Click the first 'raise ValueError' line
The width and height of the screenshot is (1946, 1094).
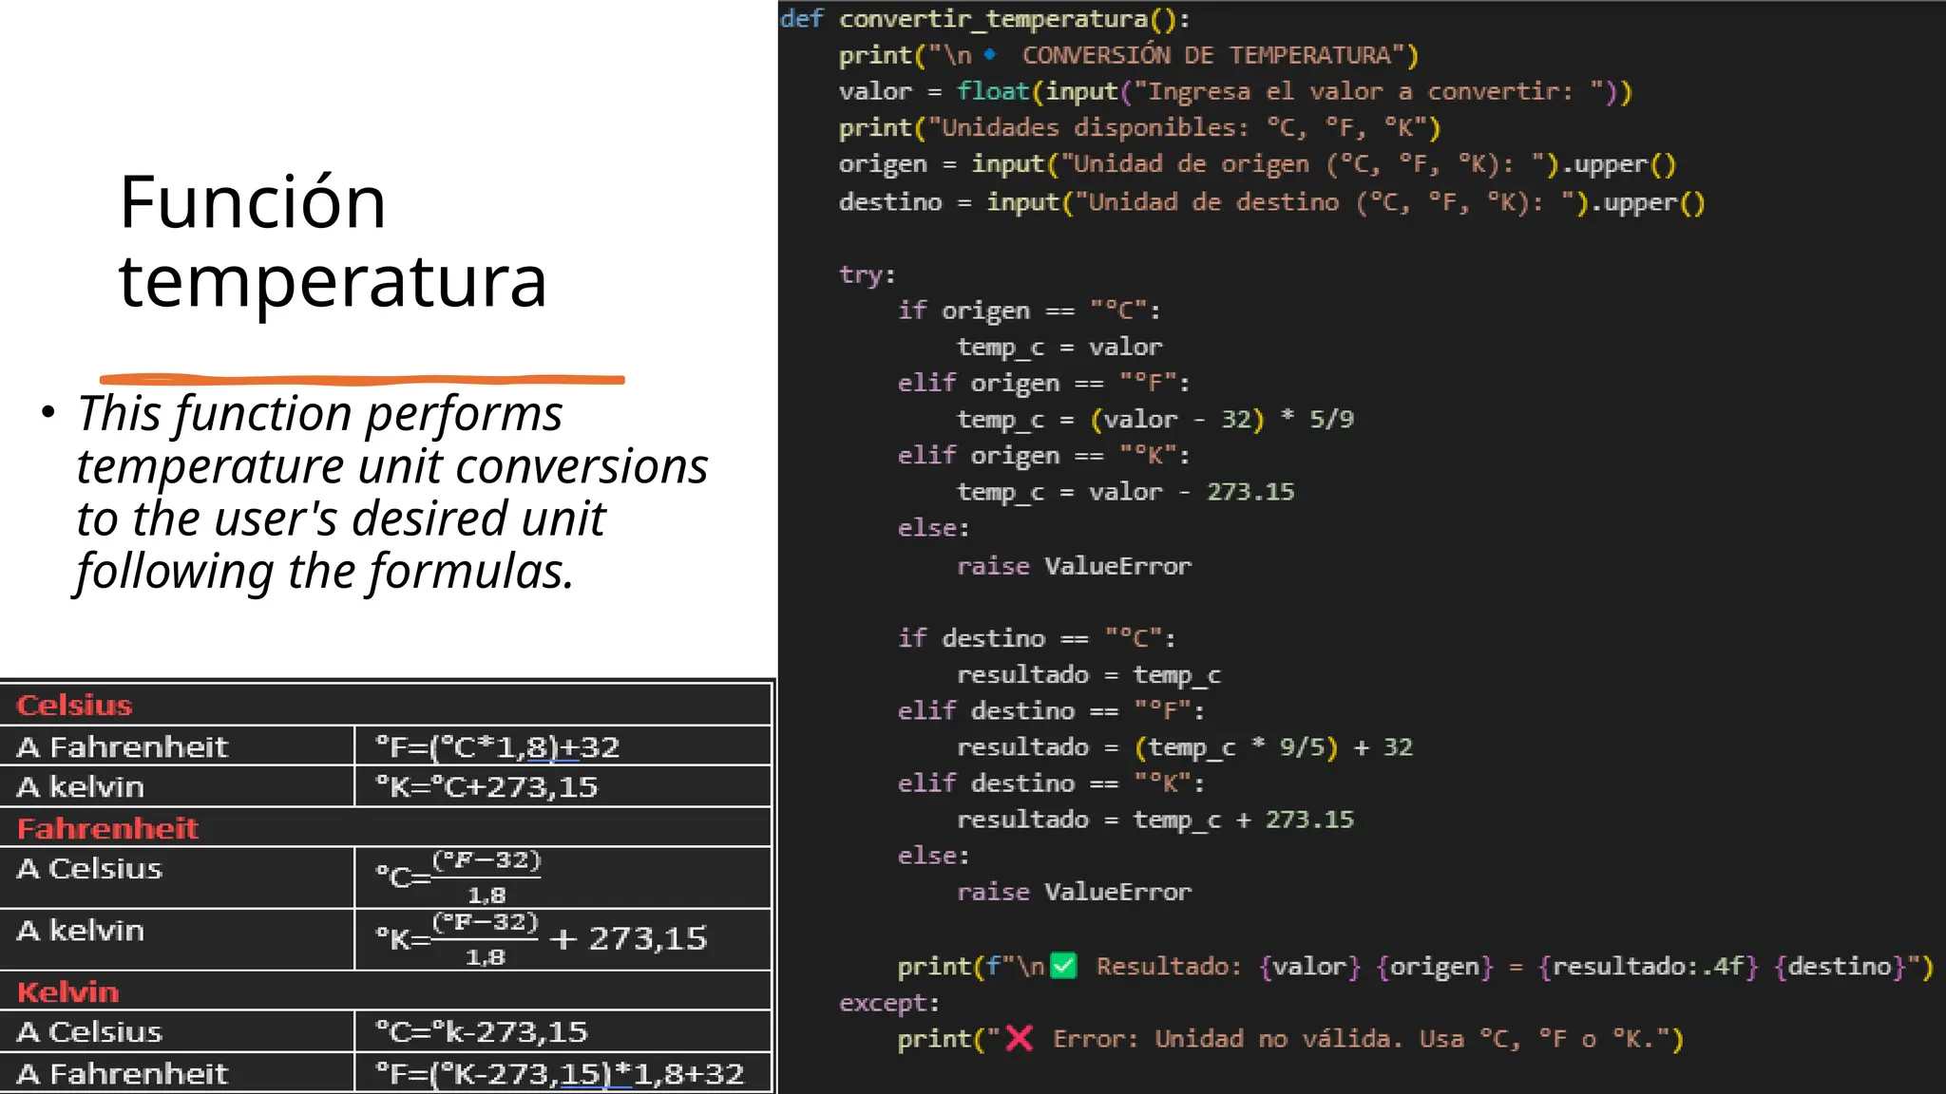click(x=1073, y=566)
